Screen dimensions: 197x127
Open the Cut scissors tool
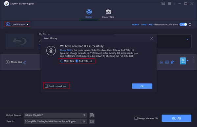pyautogui.click(x=161, y=62)
